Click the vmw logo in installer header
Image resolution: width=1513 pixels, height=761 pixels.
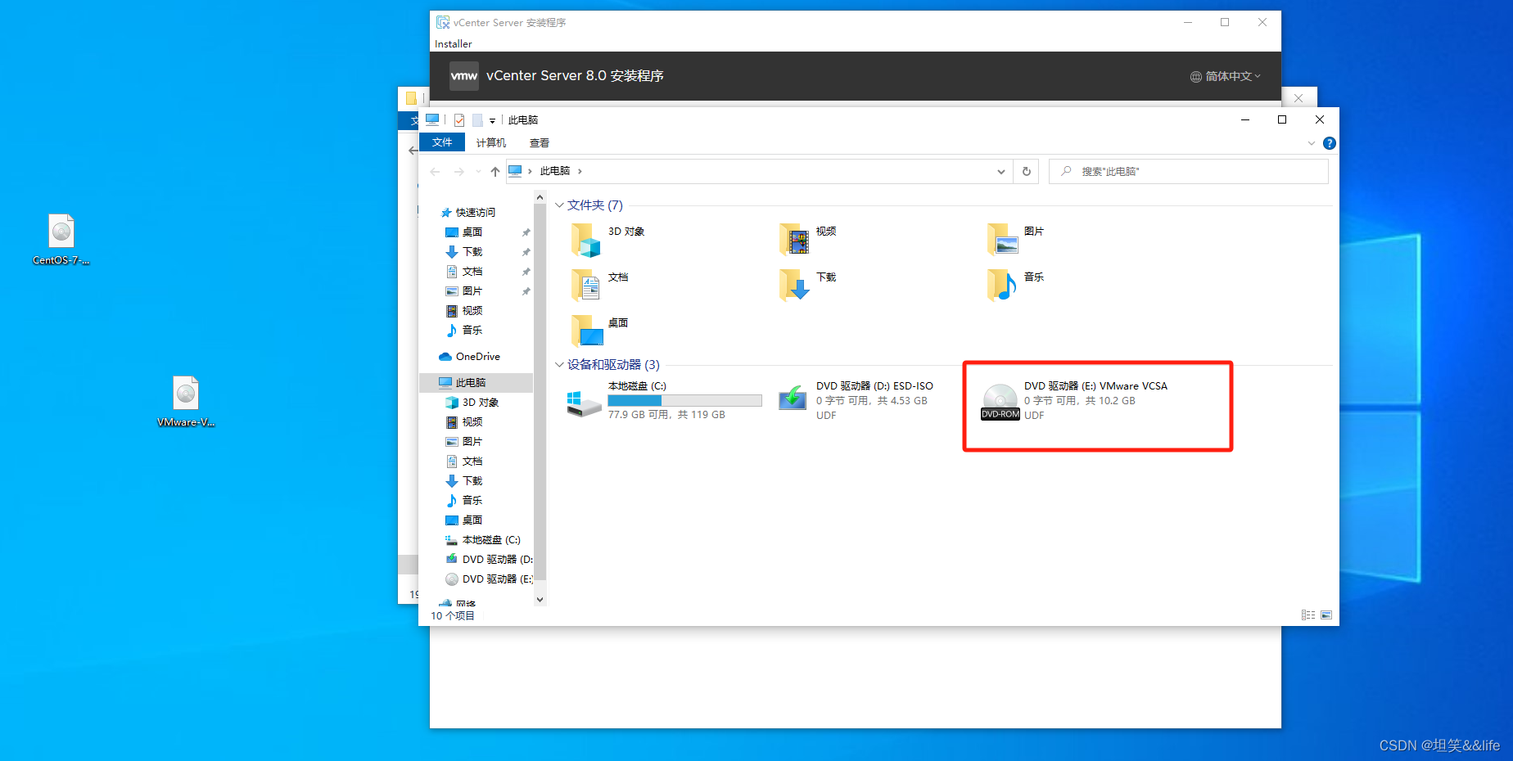[464, 76]
